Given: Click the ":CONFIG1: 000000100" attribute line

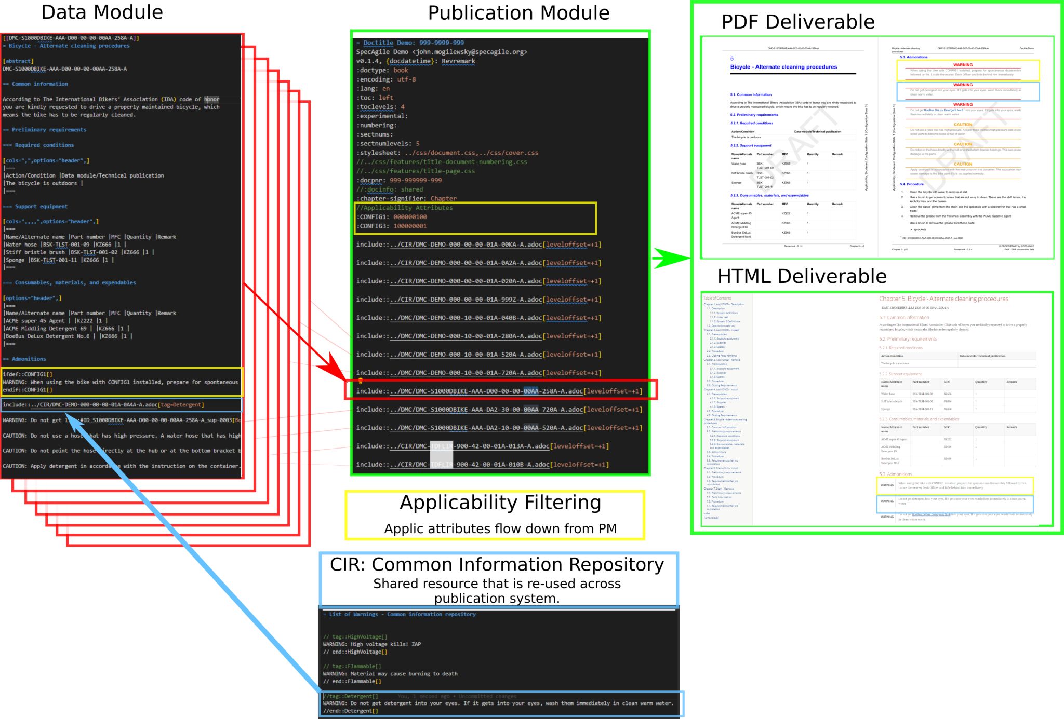Looking at the screenshot, I should [392, 217].
